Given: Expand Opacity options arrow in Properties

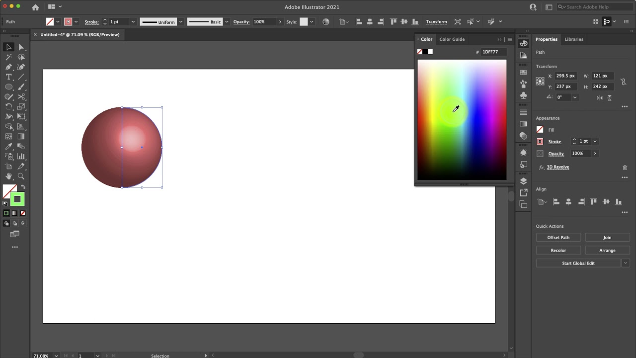Looking at the screenshot, I should (x=595, y=154).
